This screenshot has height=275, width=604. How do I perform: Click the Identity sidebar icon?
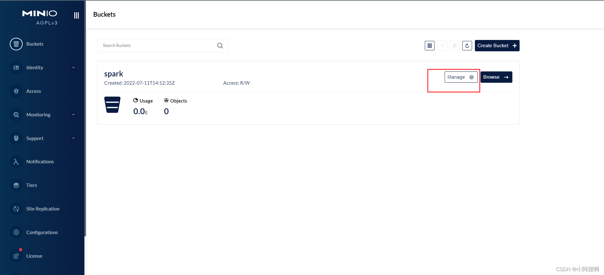coord(16,68)
